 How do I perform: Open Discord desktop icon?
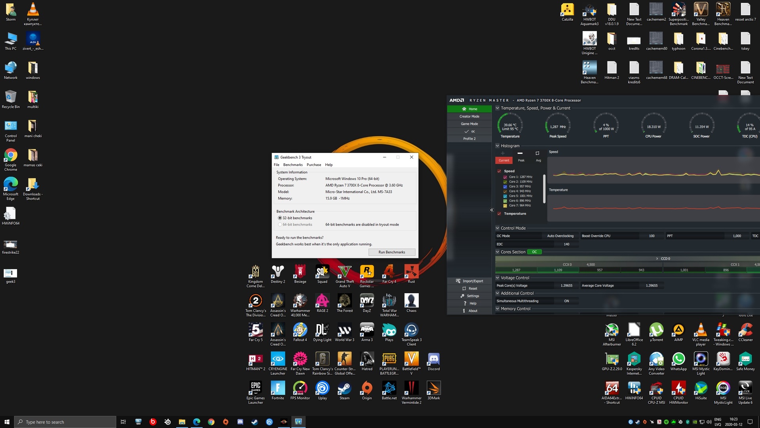pyautogui.click(x=434, y=361)
